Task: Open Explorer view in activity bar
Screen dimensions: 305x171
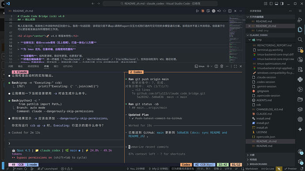Action: 300,30
